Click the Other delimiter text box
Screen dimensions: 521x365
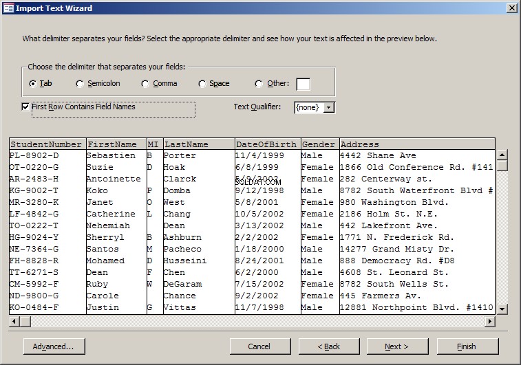(303, 84)
